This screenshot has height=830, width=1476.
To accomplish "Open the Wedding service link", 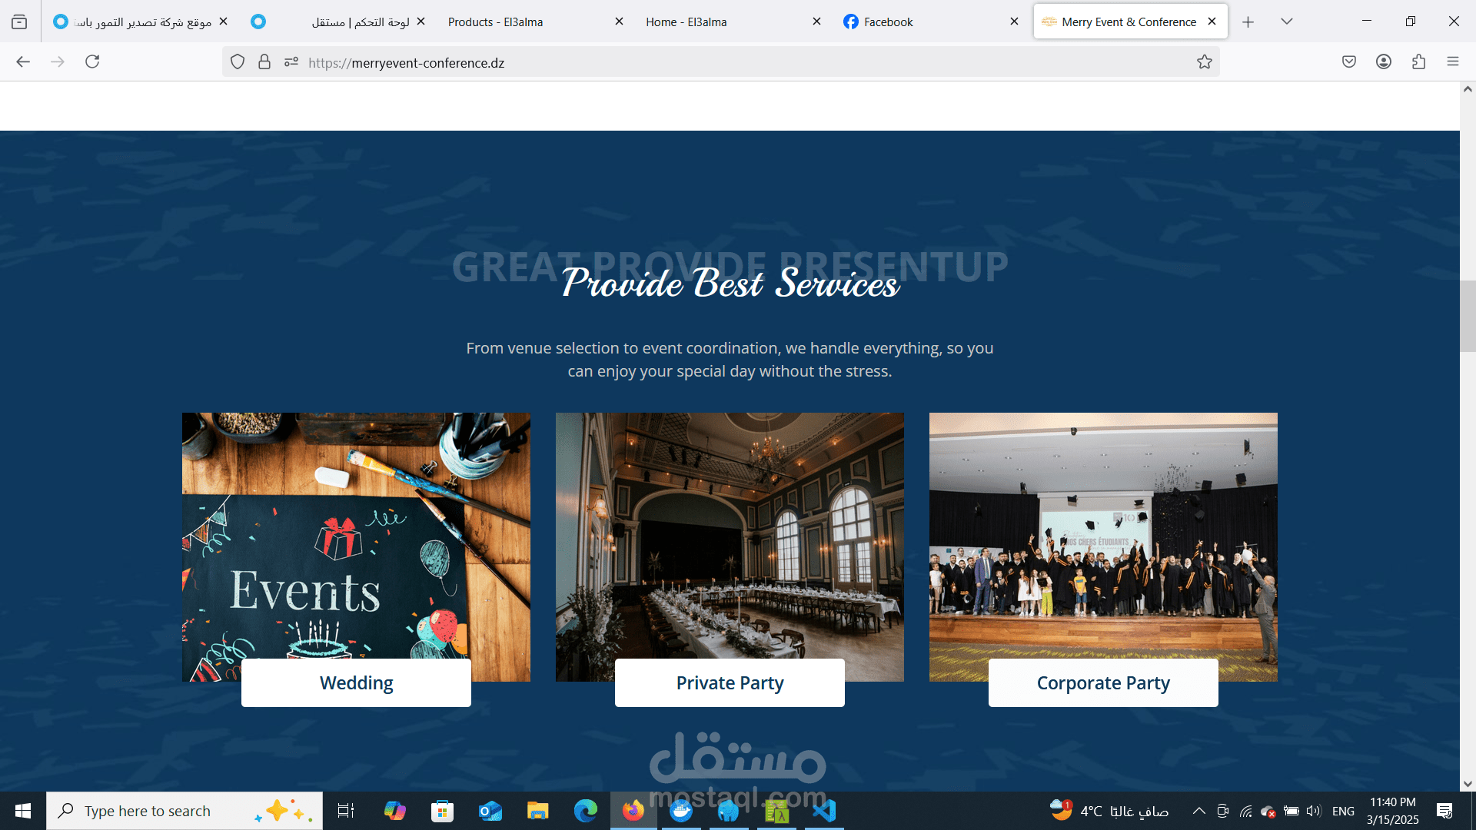I will click(356, 682).
